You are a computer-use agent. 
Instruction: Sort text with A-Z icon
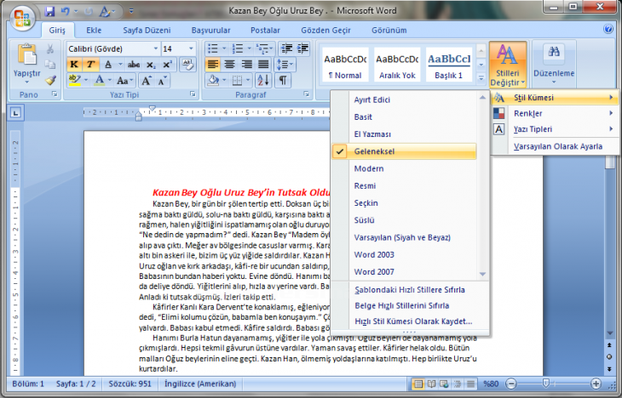click(x=263, y=81)
